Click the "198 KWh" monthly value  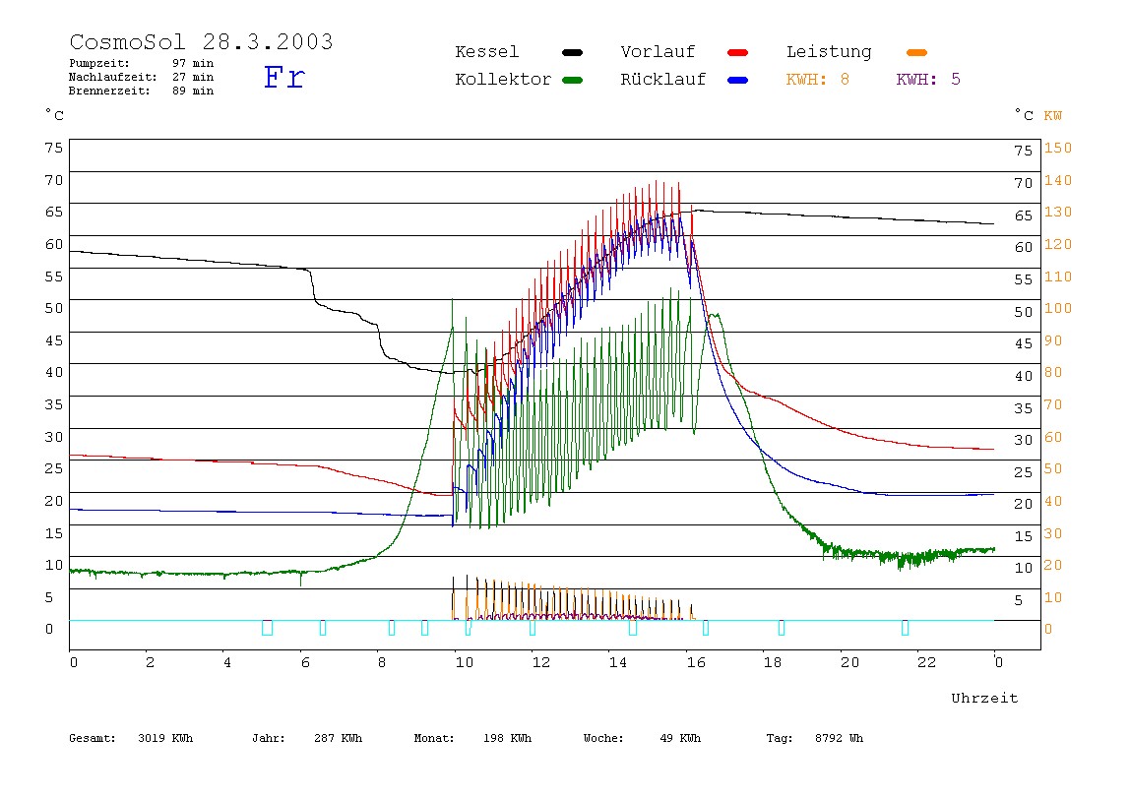507,738
